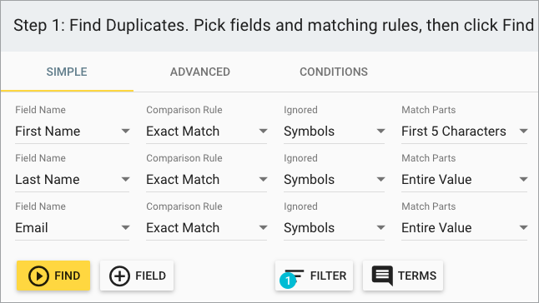Screen dimensions: 539x303
Task: Open the First 5 Characters match parts dropdown
Action: pos(465,132)
